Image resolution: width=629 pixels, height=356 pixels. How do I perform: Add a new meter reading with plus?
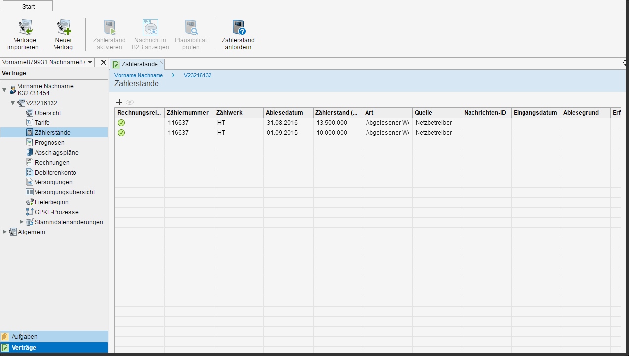point(119,102)
